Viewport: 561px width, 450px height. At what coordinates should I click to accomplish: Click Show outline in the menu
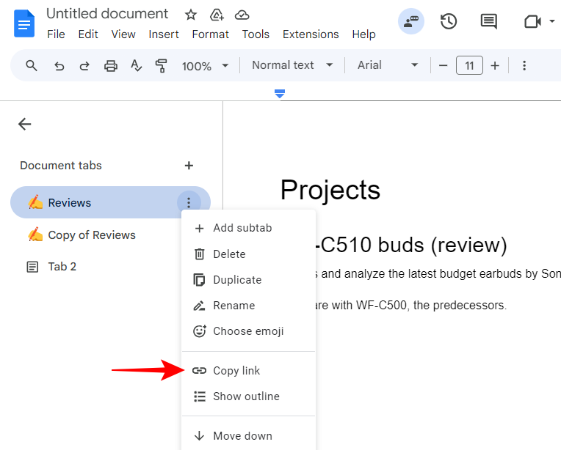tap(246, 396)
